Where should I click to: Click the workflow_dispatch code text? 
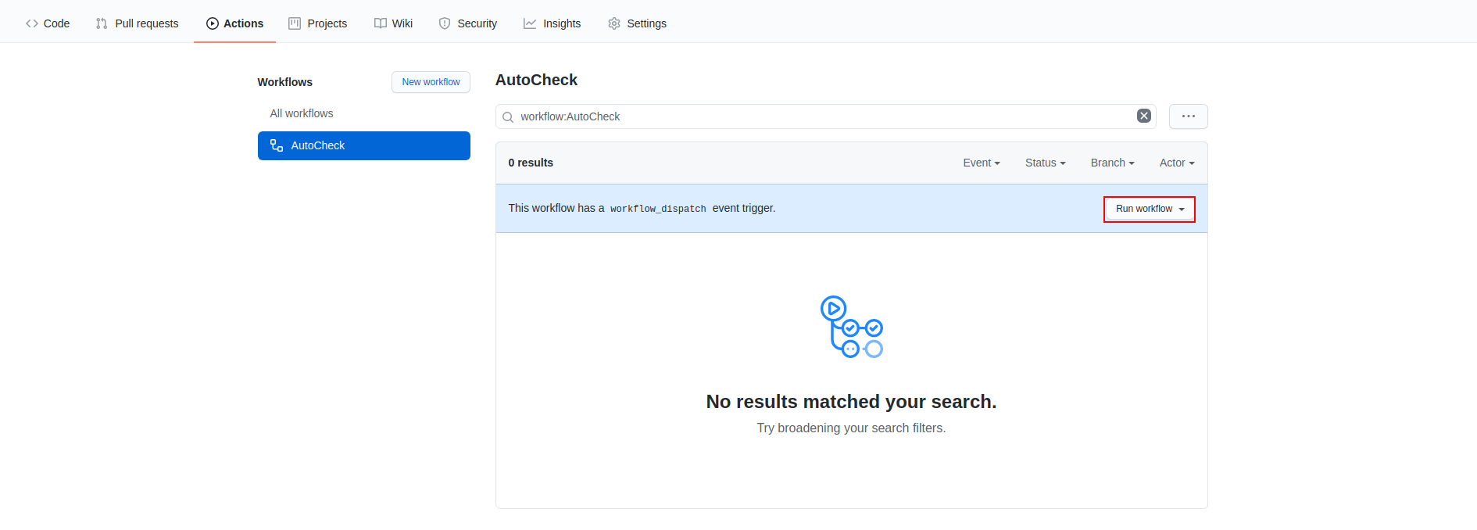tap(658, 209)
